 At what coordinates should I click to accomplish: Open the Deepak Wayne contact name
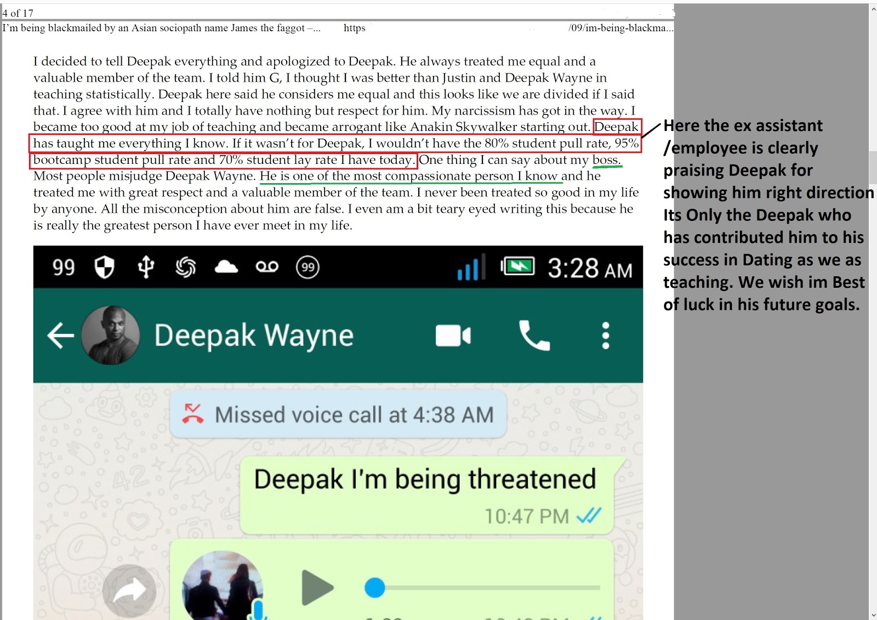tap(254, 335)
